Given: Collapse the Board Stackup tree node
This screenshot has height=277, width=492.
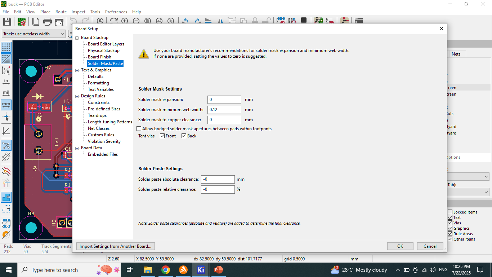Looking at the screenshot, I should [77, 38].
